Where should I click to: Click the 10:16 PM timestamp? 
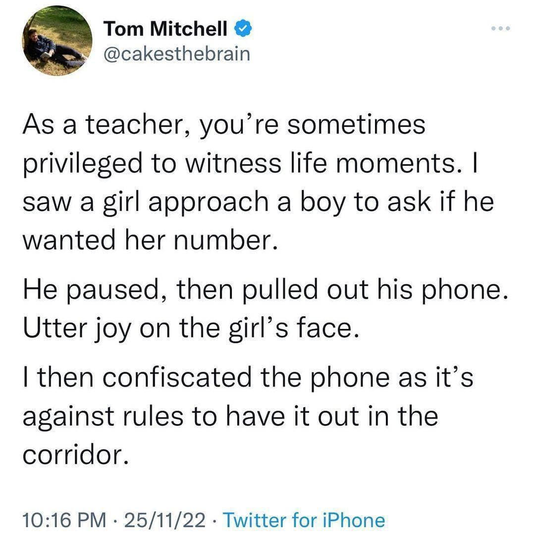click(65, 520)
